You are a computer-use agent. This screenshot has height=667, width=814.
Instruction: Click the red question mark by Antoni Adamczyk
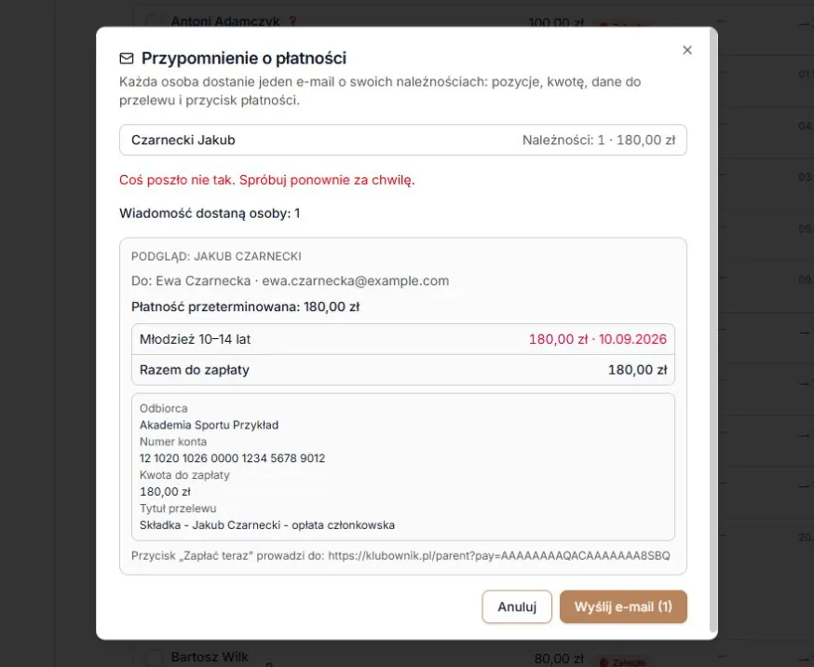tap(292, 20)
